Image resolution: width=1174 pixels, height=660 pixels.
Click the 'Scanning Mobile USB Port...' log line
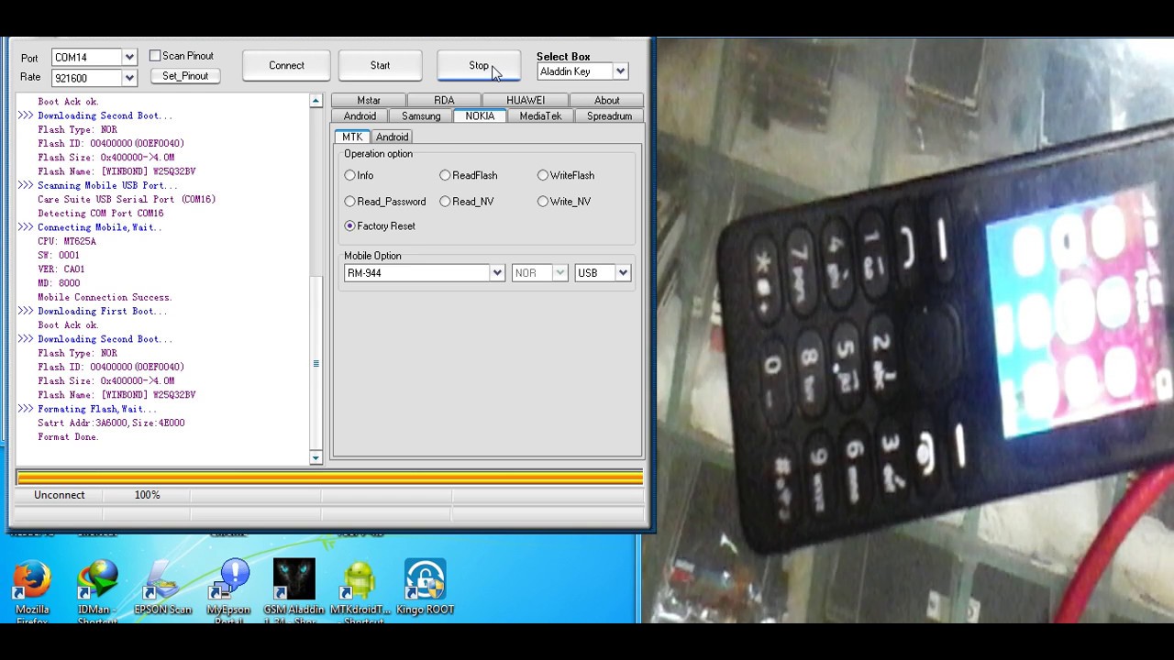click(x=107, y=185)
